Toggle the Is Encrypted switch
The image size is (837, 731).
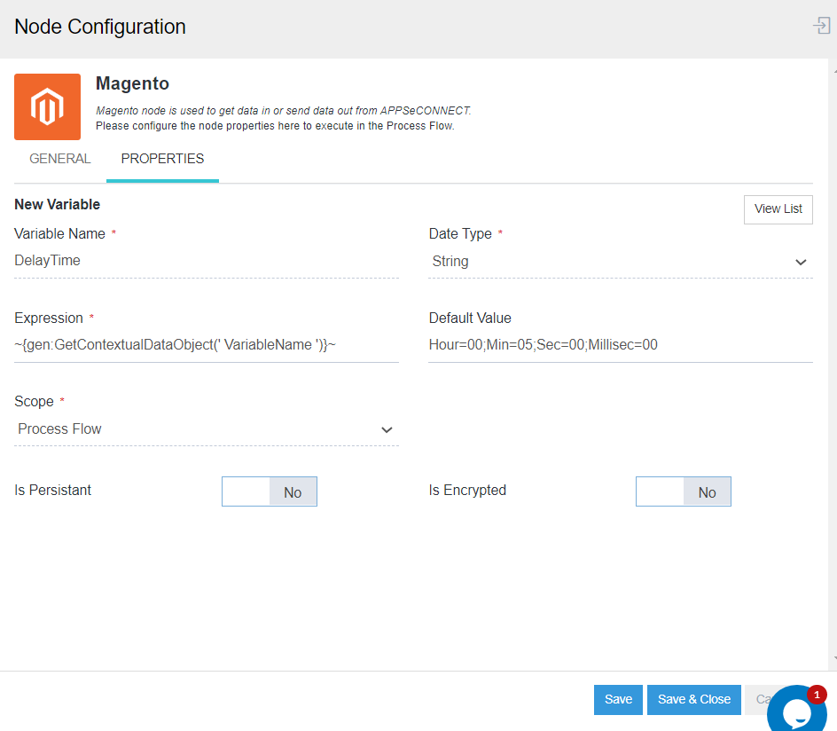point(683,491)
